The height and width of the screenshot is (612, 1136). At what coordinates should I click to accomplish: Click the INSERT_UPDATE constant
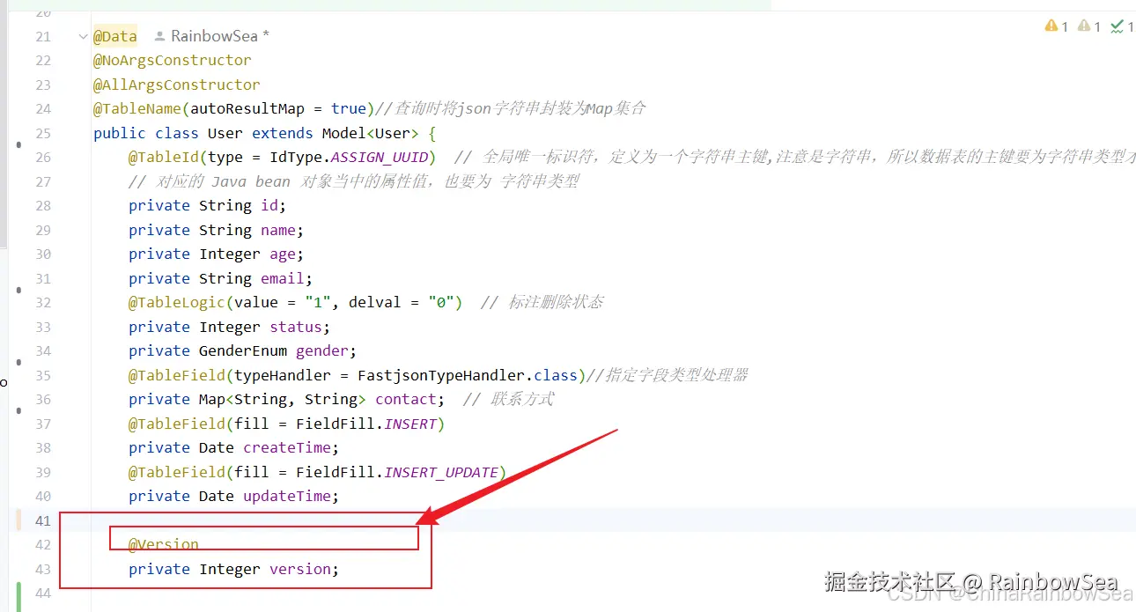pyautogui.click(x=441, y=472)
